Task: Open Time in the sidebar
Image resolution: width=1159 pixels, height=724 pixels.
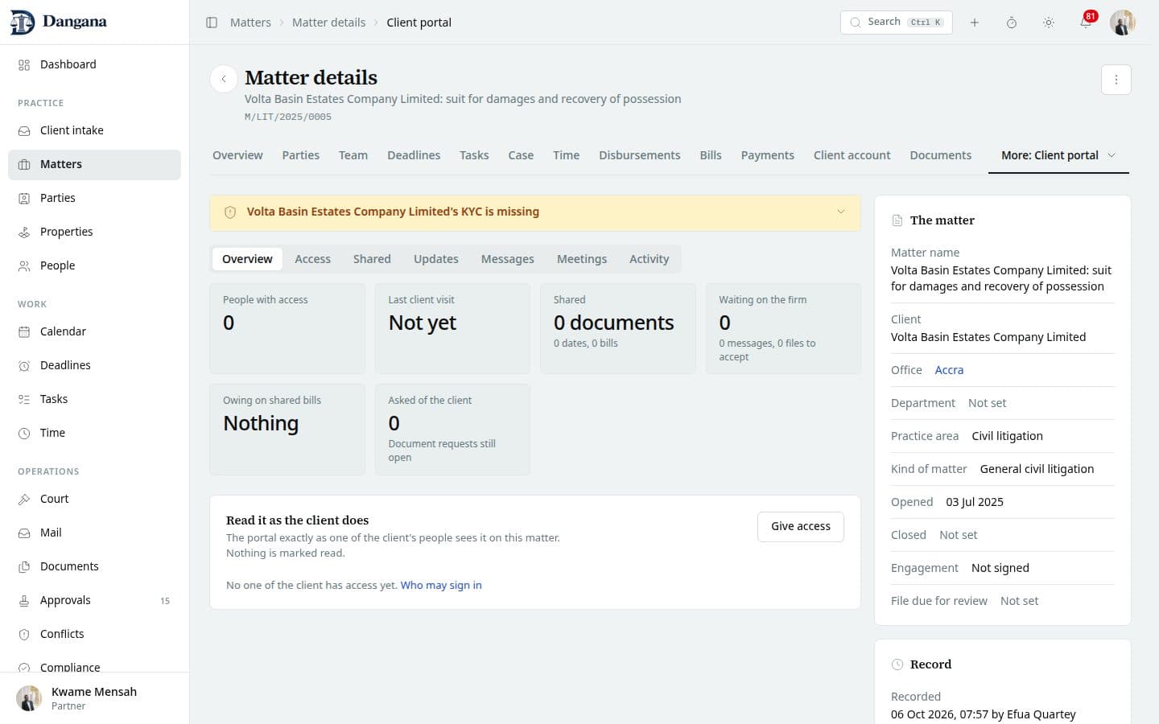Action: [x=94, y=433]
